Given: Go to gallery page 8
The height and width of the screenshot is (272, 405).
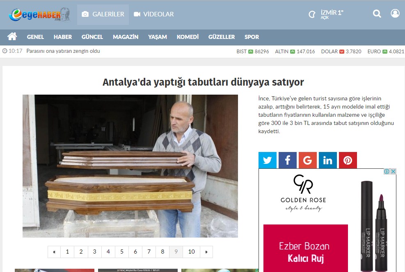Looking at the screenshot, I should click(162, 252).
